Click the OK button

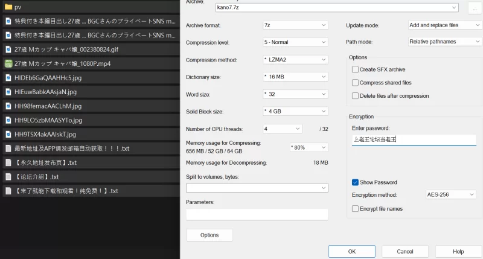(x=352, y=251)
